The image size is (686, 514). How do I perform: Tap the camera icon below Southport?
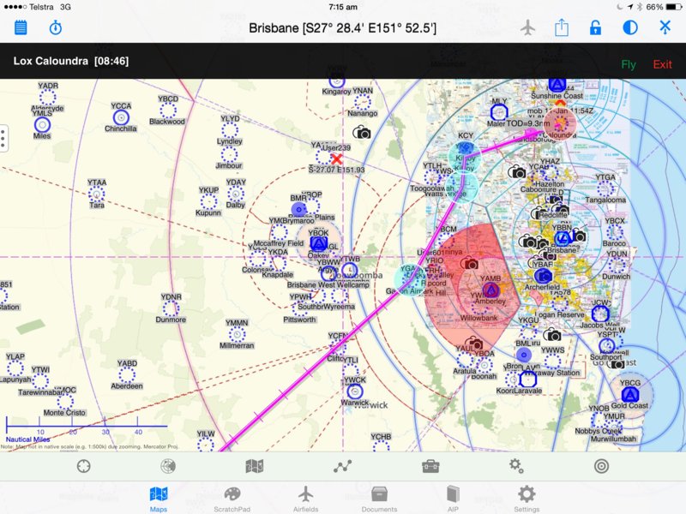[x=617, y=364]
